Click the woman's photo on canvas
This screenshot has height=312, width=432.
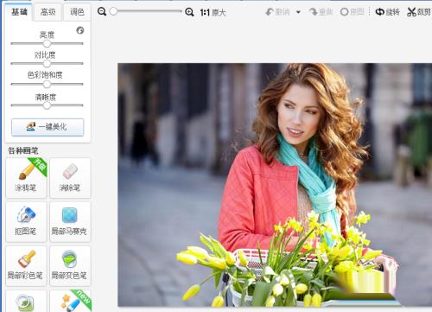point(275,184)
